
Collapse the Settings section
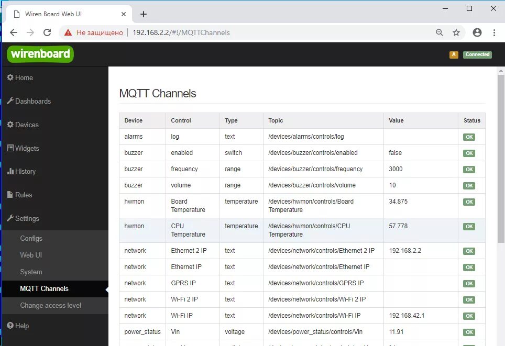pyautogui.click(x=23, y=218)
